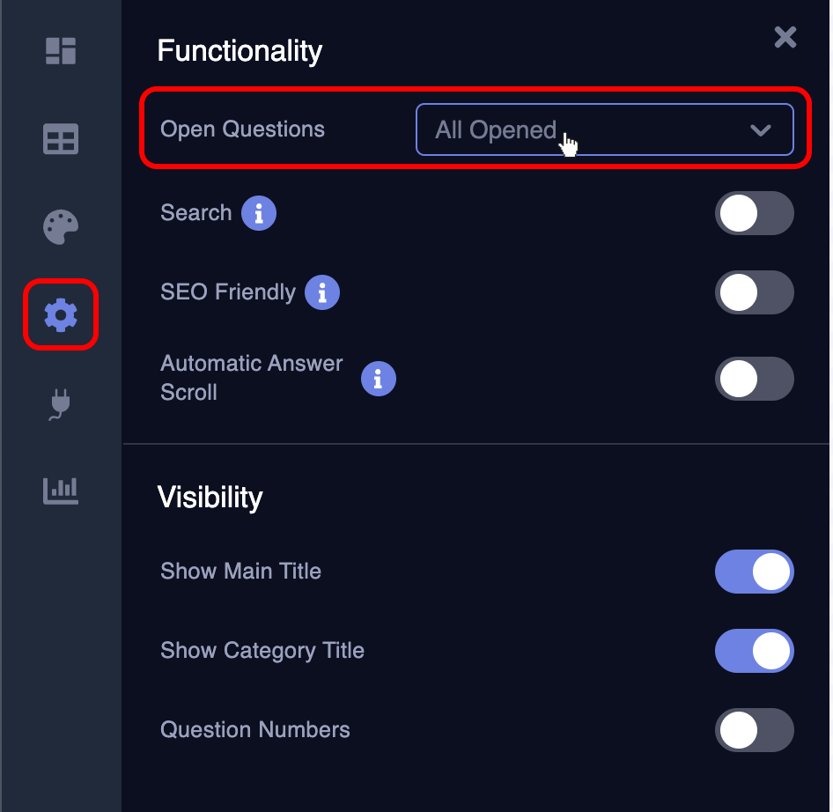Click info icon beside Automatic Answer Scroll
The height and width of the screenshot is (812, 833).
point(379,379)
